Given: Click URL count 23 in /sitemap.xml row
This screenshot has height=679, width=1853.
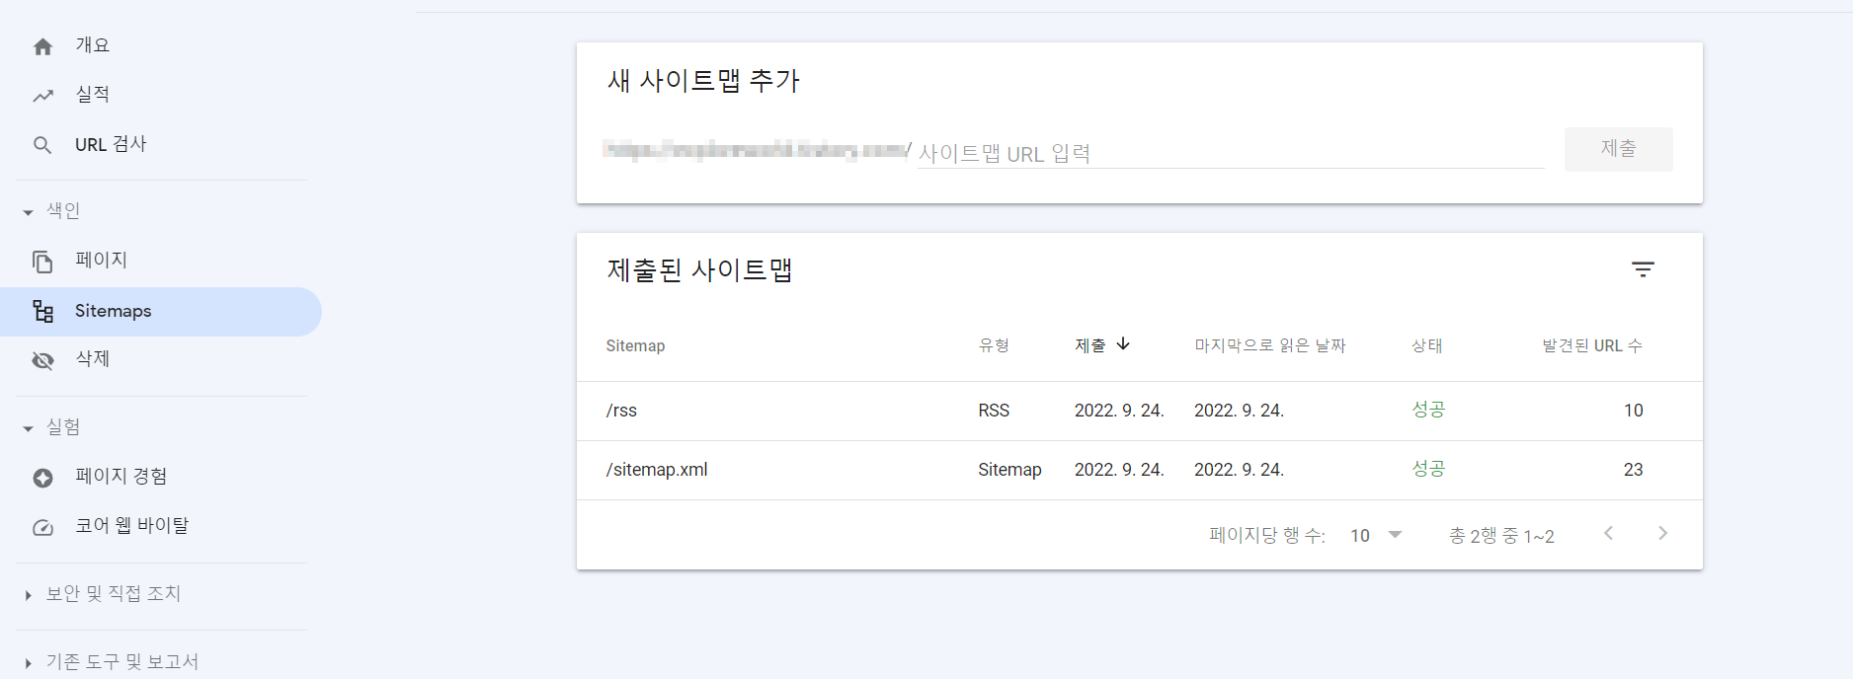Looking at the screenshot, I should pos(1634,470).
